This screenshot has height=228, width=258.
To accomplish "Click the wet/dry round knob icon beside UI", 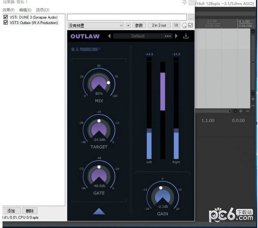I will pos(184,26).
